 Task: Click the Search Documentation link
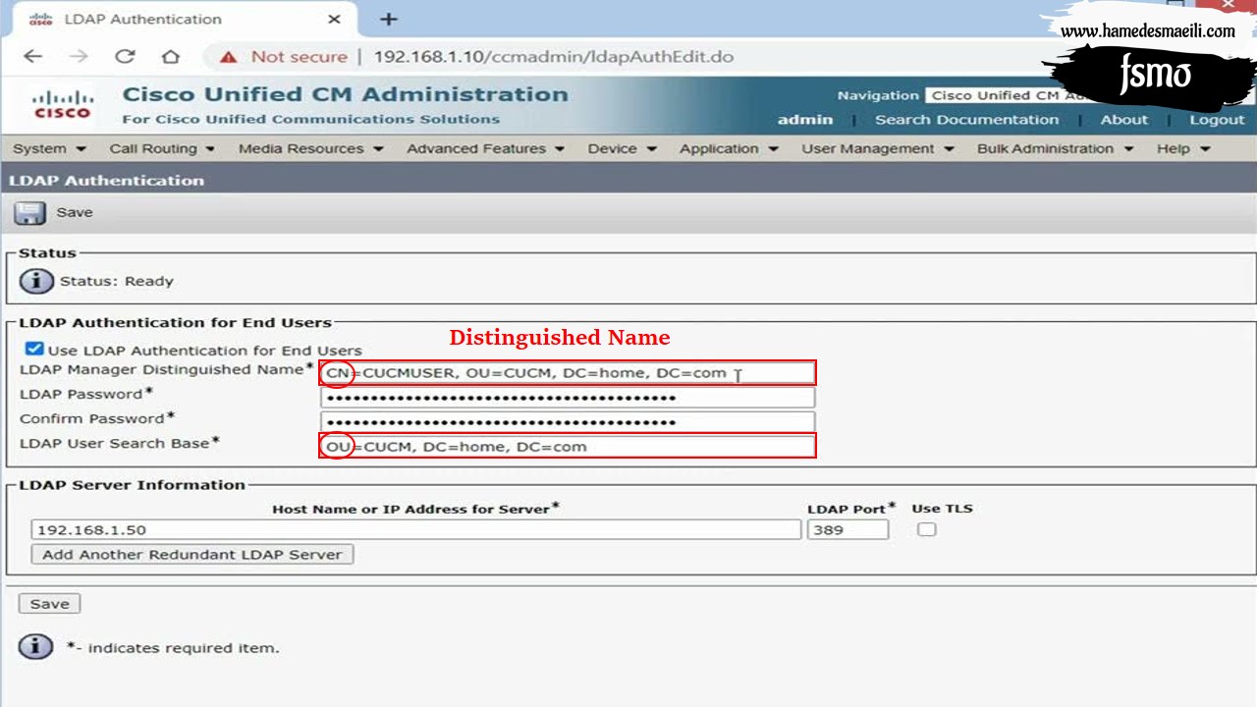point(966,120)
